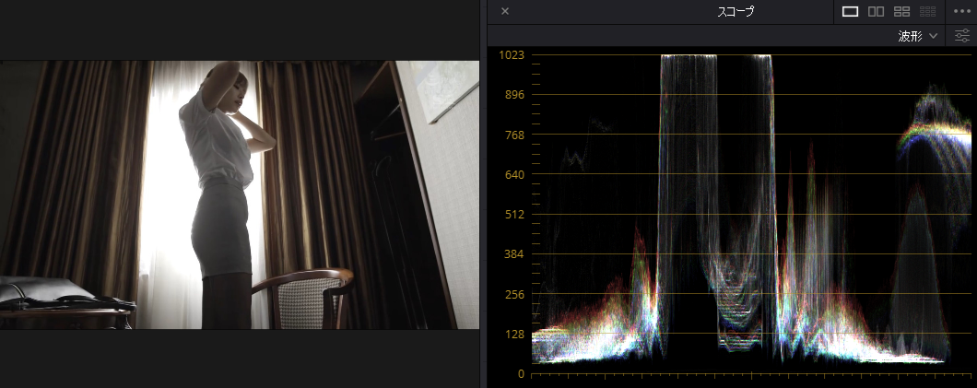Open the scopes options three-dot menu

(x=962, y=11)
